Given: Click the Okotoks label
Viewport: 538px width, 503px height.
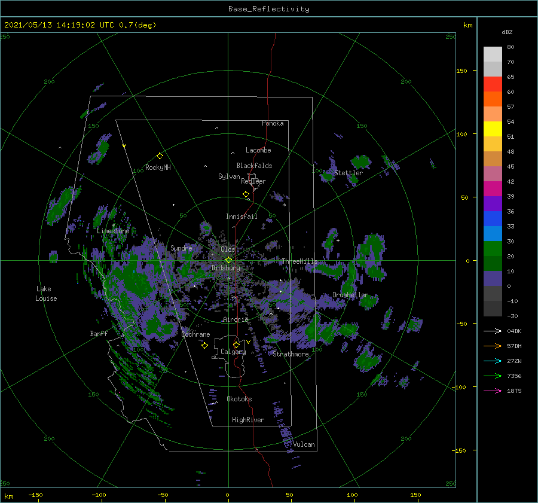Looking at the screenshot, I should [239, 399].
